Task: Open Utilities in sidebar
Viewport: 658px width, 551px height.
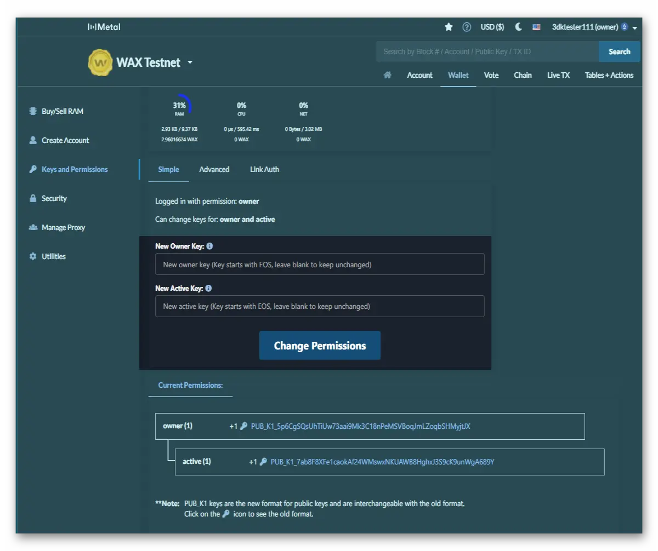Action: coord(54,256)
